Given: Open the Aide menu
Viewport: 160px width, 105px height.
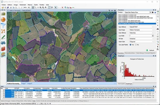Looking at the screenshot, I should (x=47, y=5).
